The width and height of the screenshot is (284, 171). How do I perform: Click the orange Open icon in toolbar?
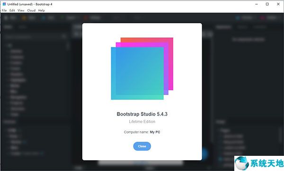coord(24,18)
